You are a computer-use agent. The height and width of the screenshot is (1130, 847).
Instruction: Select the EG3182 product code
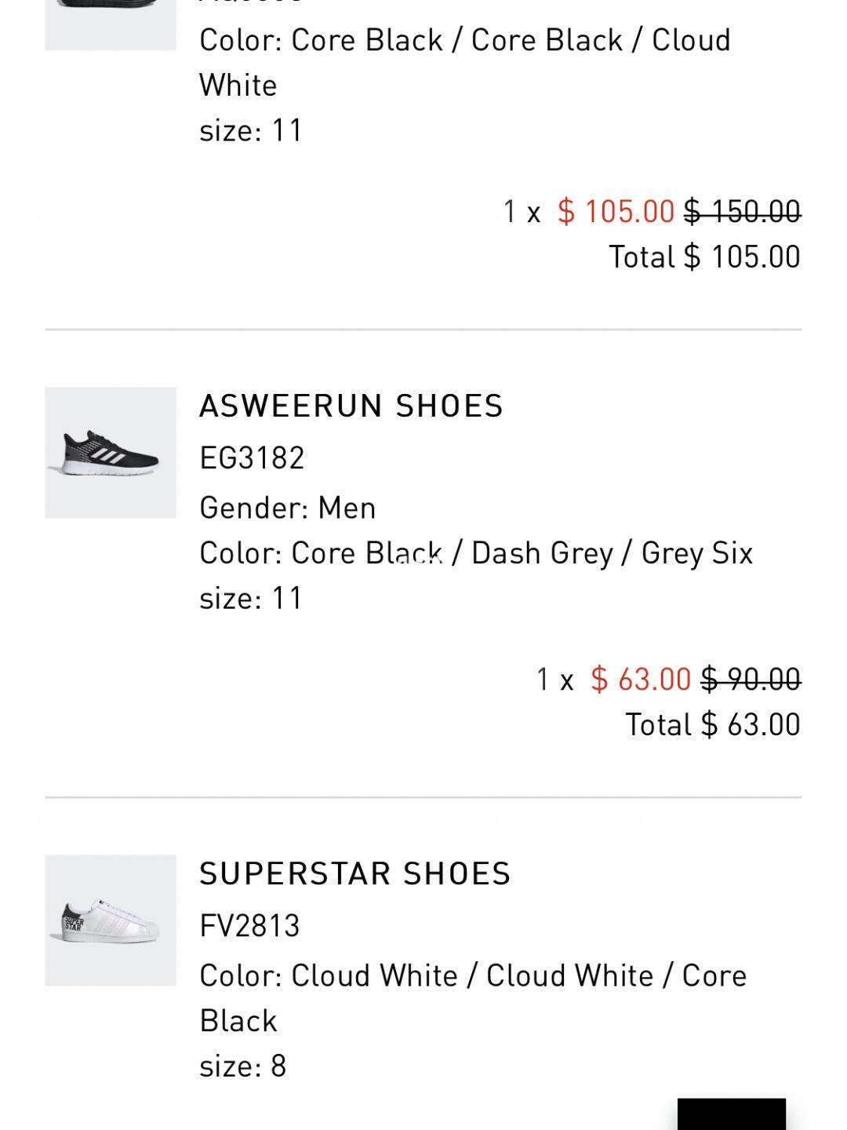(x=252, y=457)
